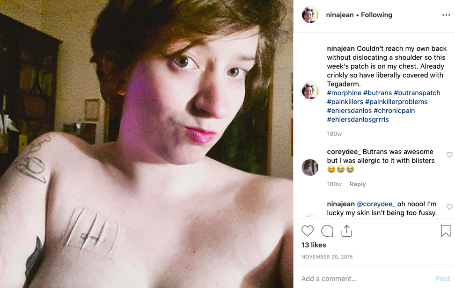Save the post with the bookmark icon
The image size is (455, 288).
(446, 231)
